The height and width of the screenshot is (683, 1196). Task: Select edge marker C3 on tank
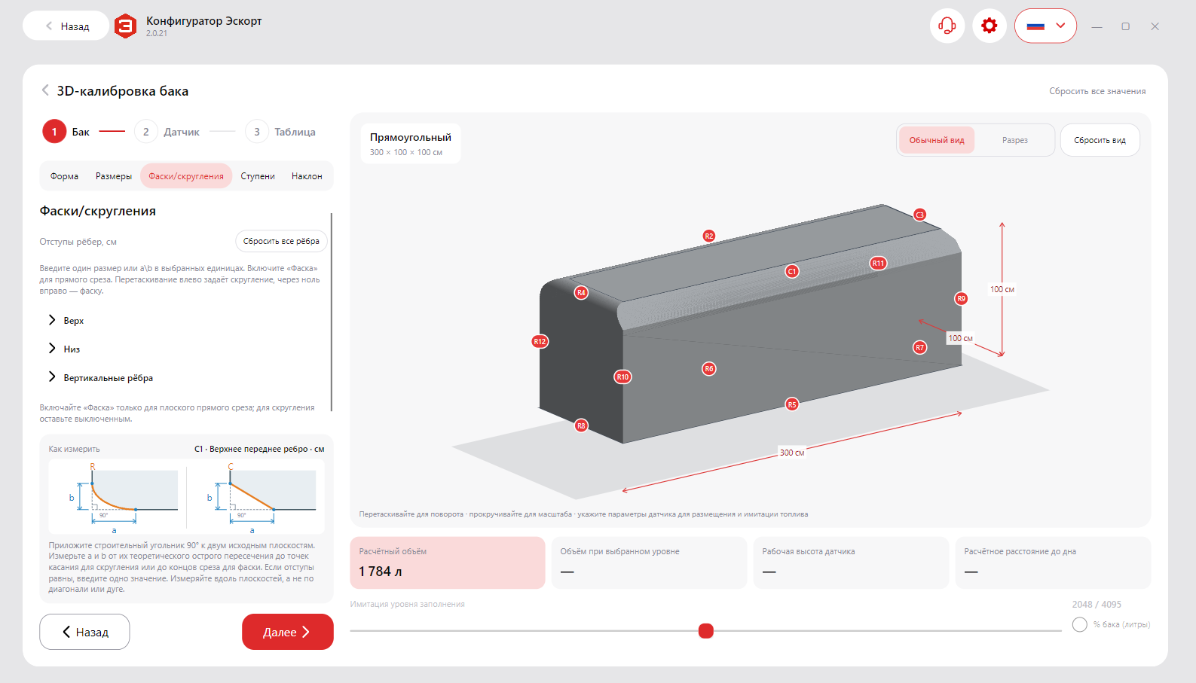(919, 215)
